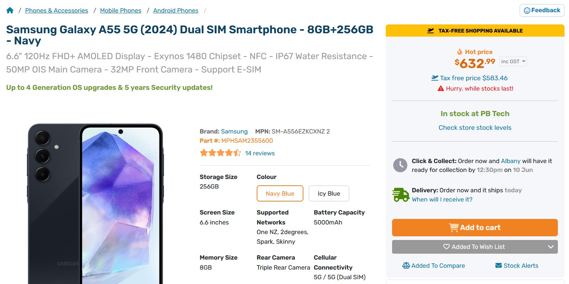Expand the wish list chevron arrow
Screen dimensions: 569x284
[551, 247]
